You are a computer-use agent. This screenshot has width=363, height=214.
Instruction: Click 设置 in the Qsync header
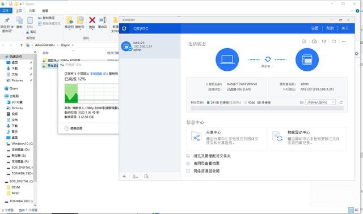315,28
